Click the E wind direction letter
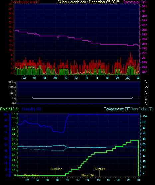The height and width of the screenshot is (185, 155). point(146,98)
